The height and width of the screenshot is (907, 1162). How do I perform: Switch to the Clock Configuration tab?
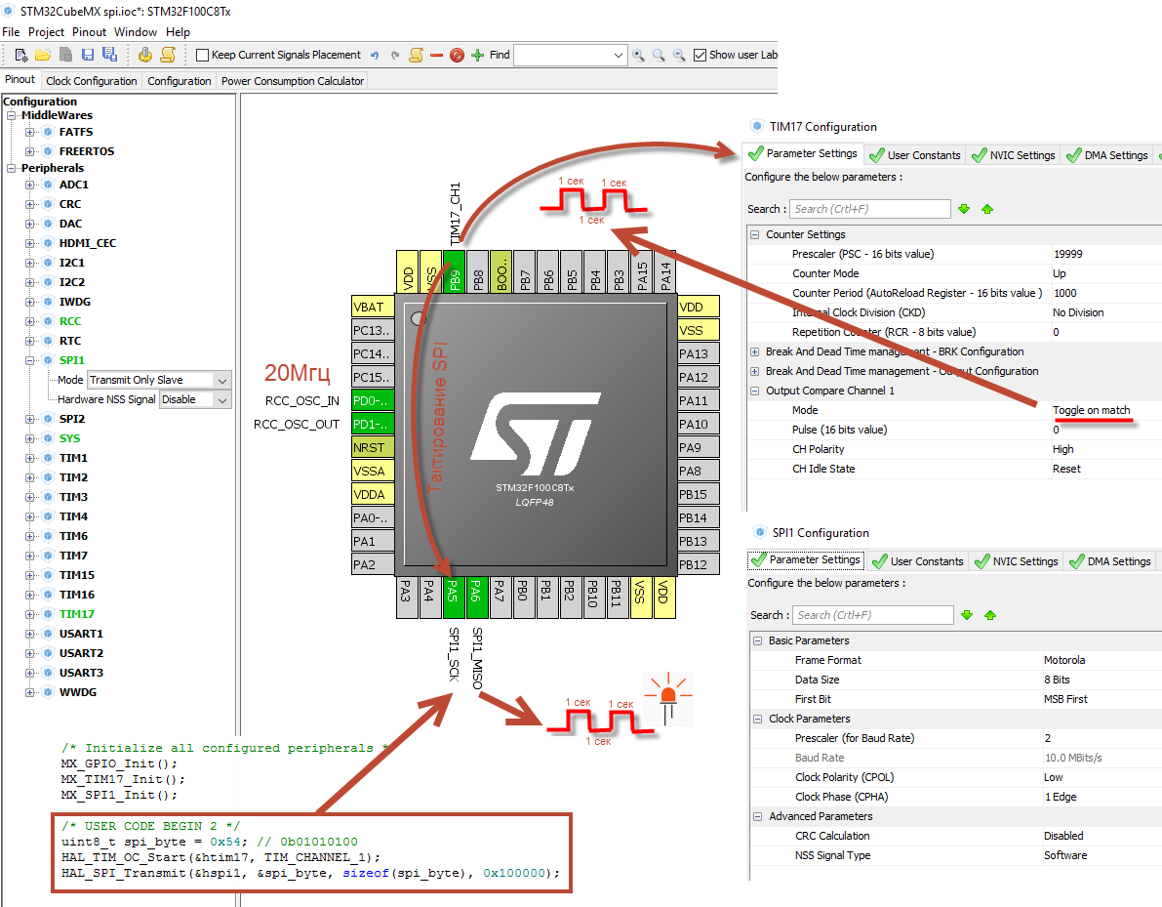[x=92, y=81]
